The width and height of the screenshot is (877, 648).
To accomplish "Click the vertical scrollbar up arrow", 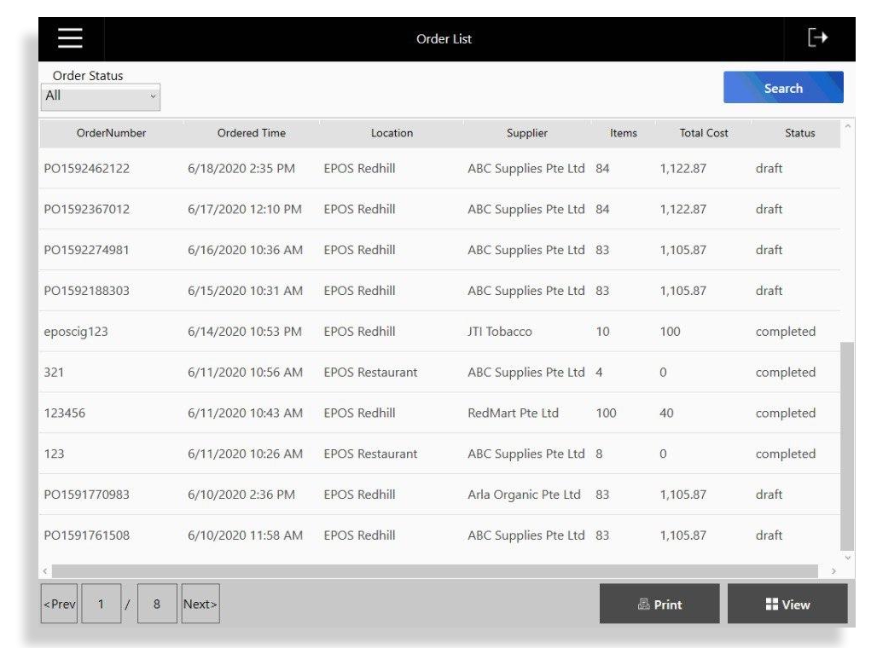I will point(847,127).
